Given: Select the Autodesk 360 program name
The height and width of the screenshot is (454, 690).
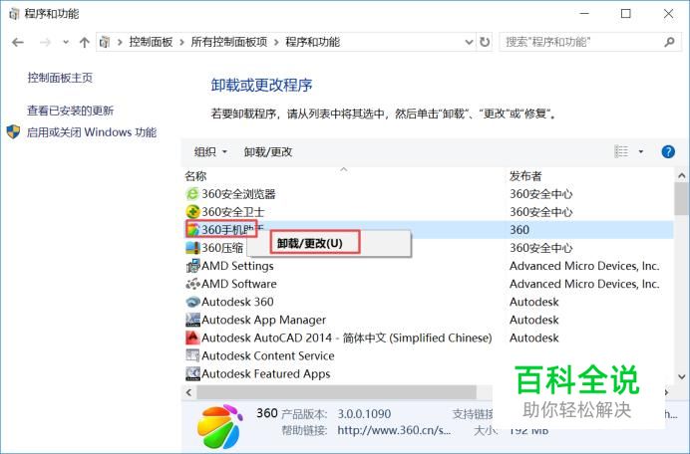Looking at the screenshot, I should click(237, 302).
